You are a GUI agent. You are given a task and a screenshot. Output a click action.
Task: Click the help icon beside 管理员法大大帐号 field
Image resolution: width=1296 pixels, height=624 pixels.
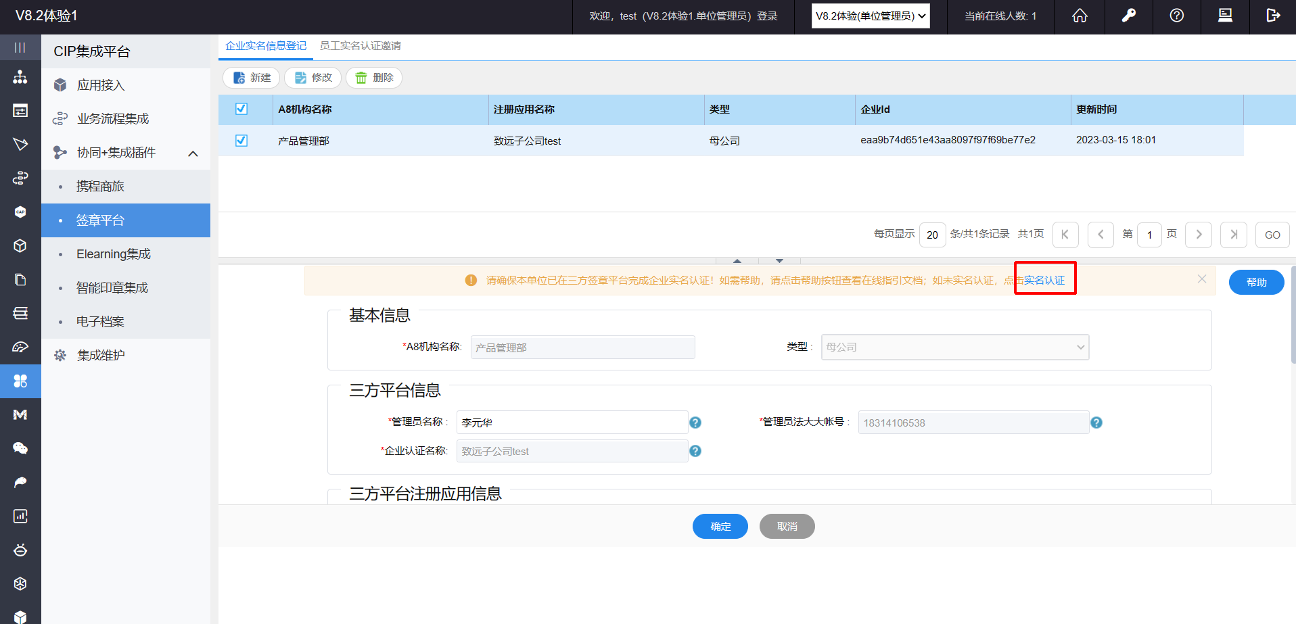pyautogui.click(x=1096, y=423)
